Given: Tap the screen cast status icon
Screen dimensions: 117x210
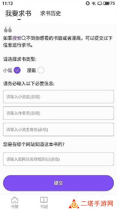Looking at the screenshot, I should pos(100,3).
